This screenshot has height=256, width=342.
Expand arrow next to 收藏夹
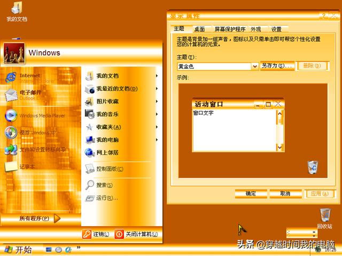pos(157,127)
